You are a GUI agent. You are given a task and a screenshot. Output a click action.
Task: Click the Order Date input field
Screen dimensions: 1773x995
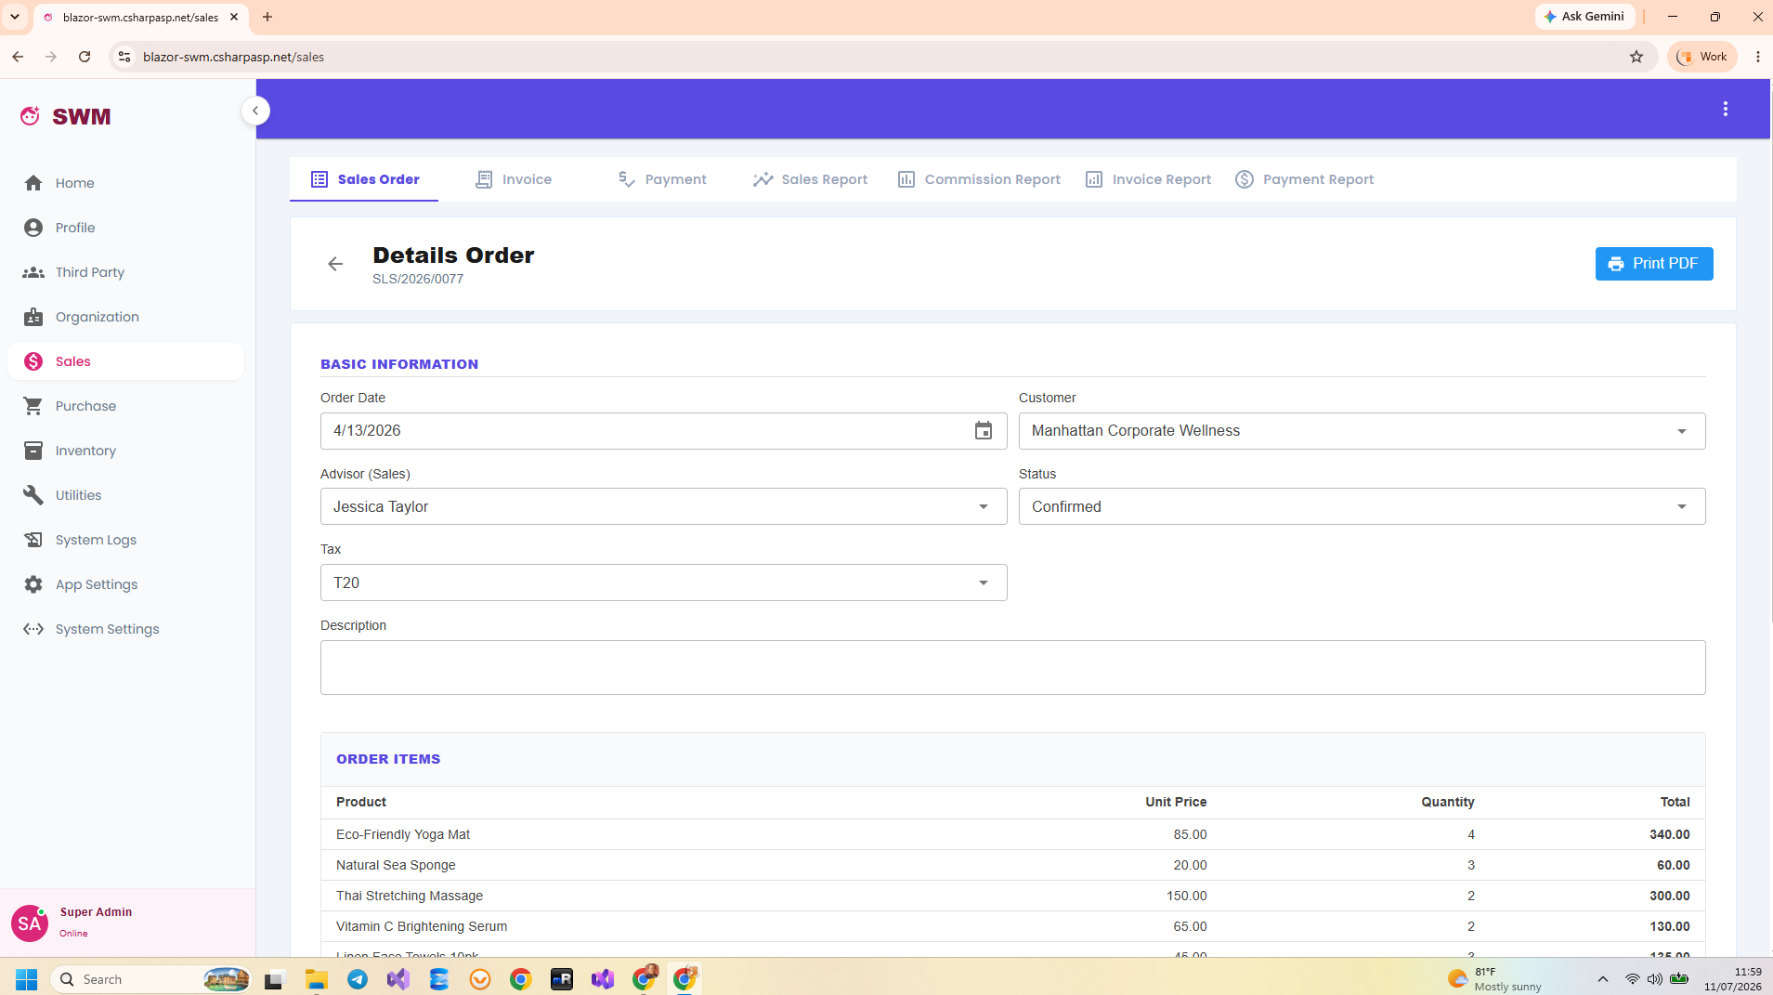(663, 431)
